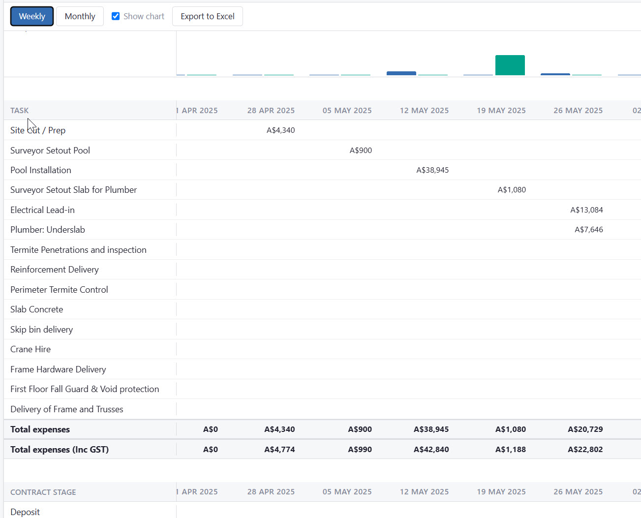Click the TASK column header
The height and width of the screenshot is (518, 641).
coord(20,111)
